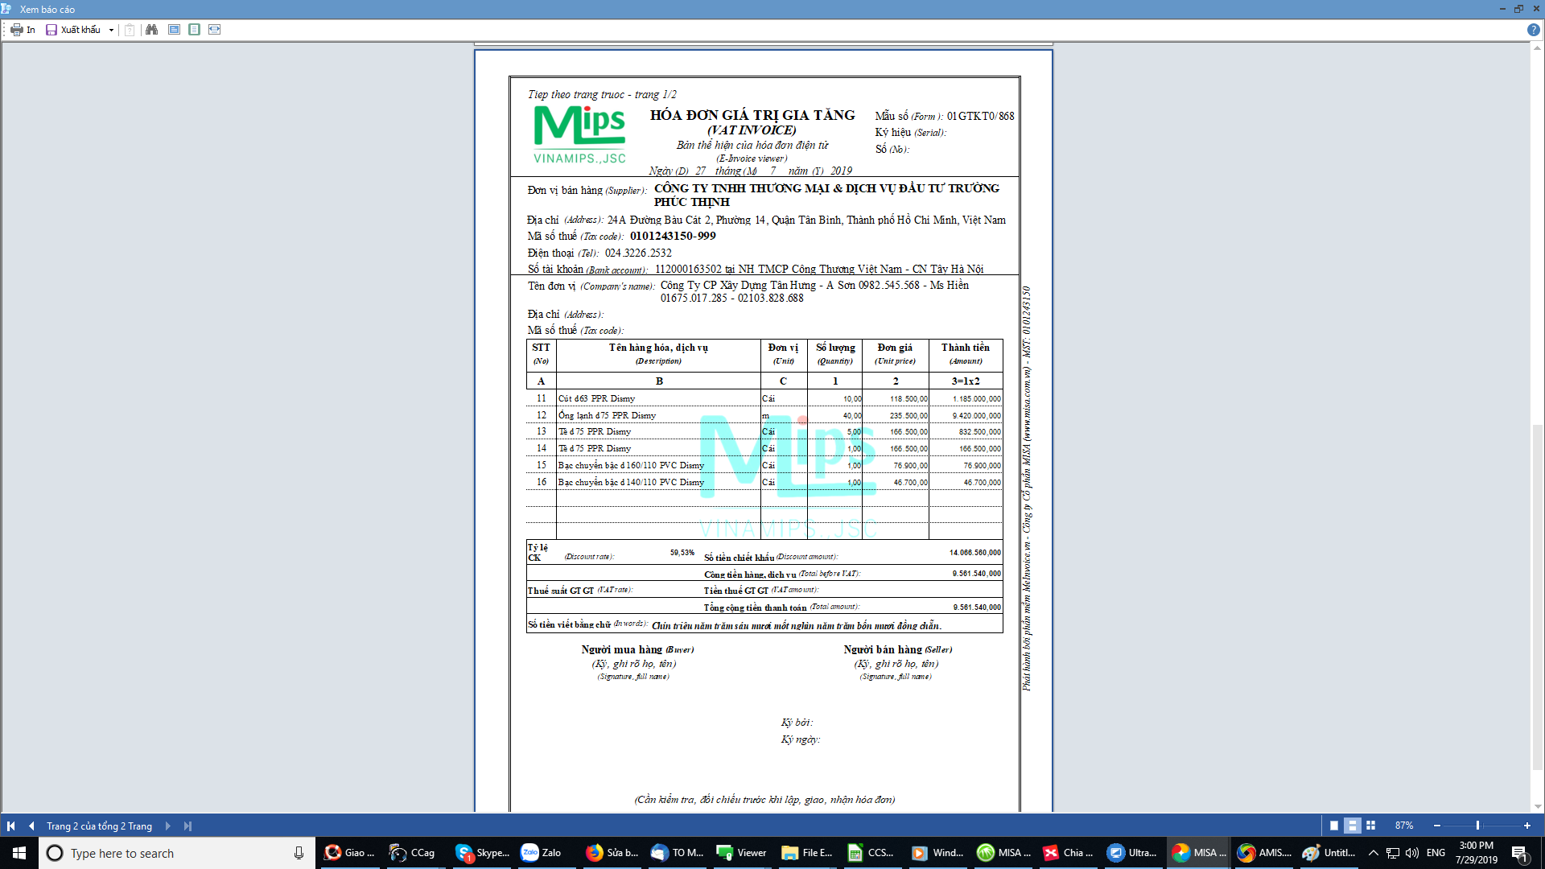
Task: Click the microphone icon in the search box
Action: (x=299, y=853)
